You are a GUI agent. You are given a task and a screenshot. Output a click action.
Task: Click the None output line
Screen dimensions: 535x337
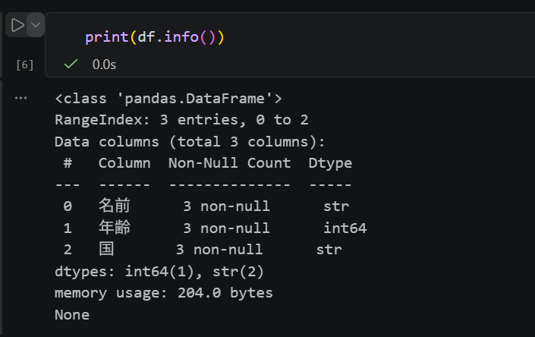(x=72, y=315)
